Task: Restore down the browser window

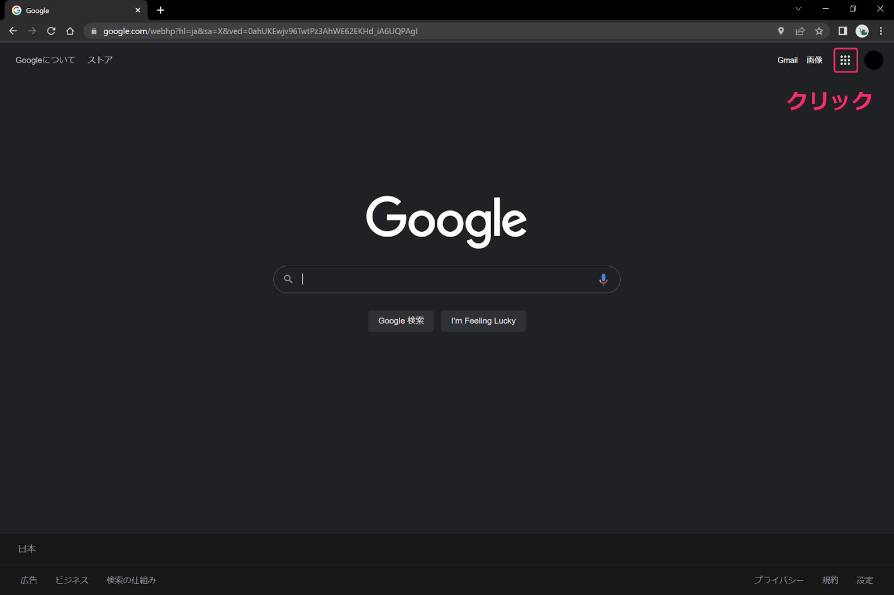Action: [x=853, y=9]
